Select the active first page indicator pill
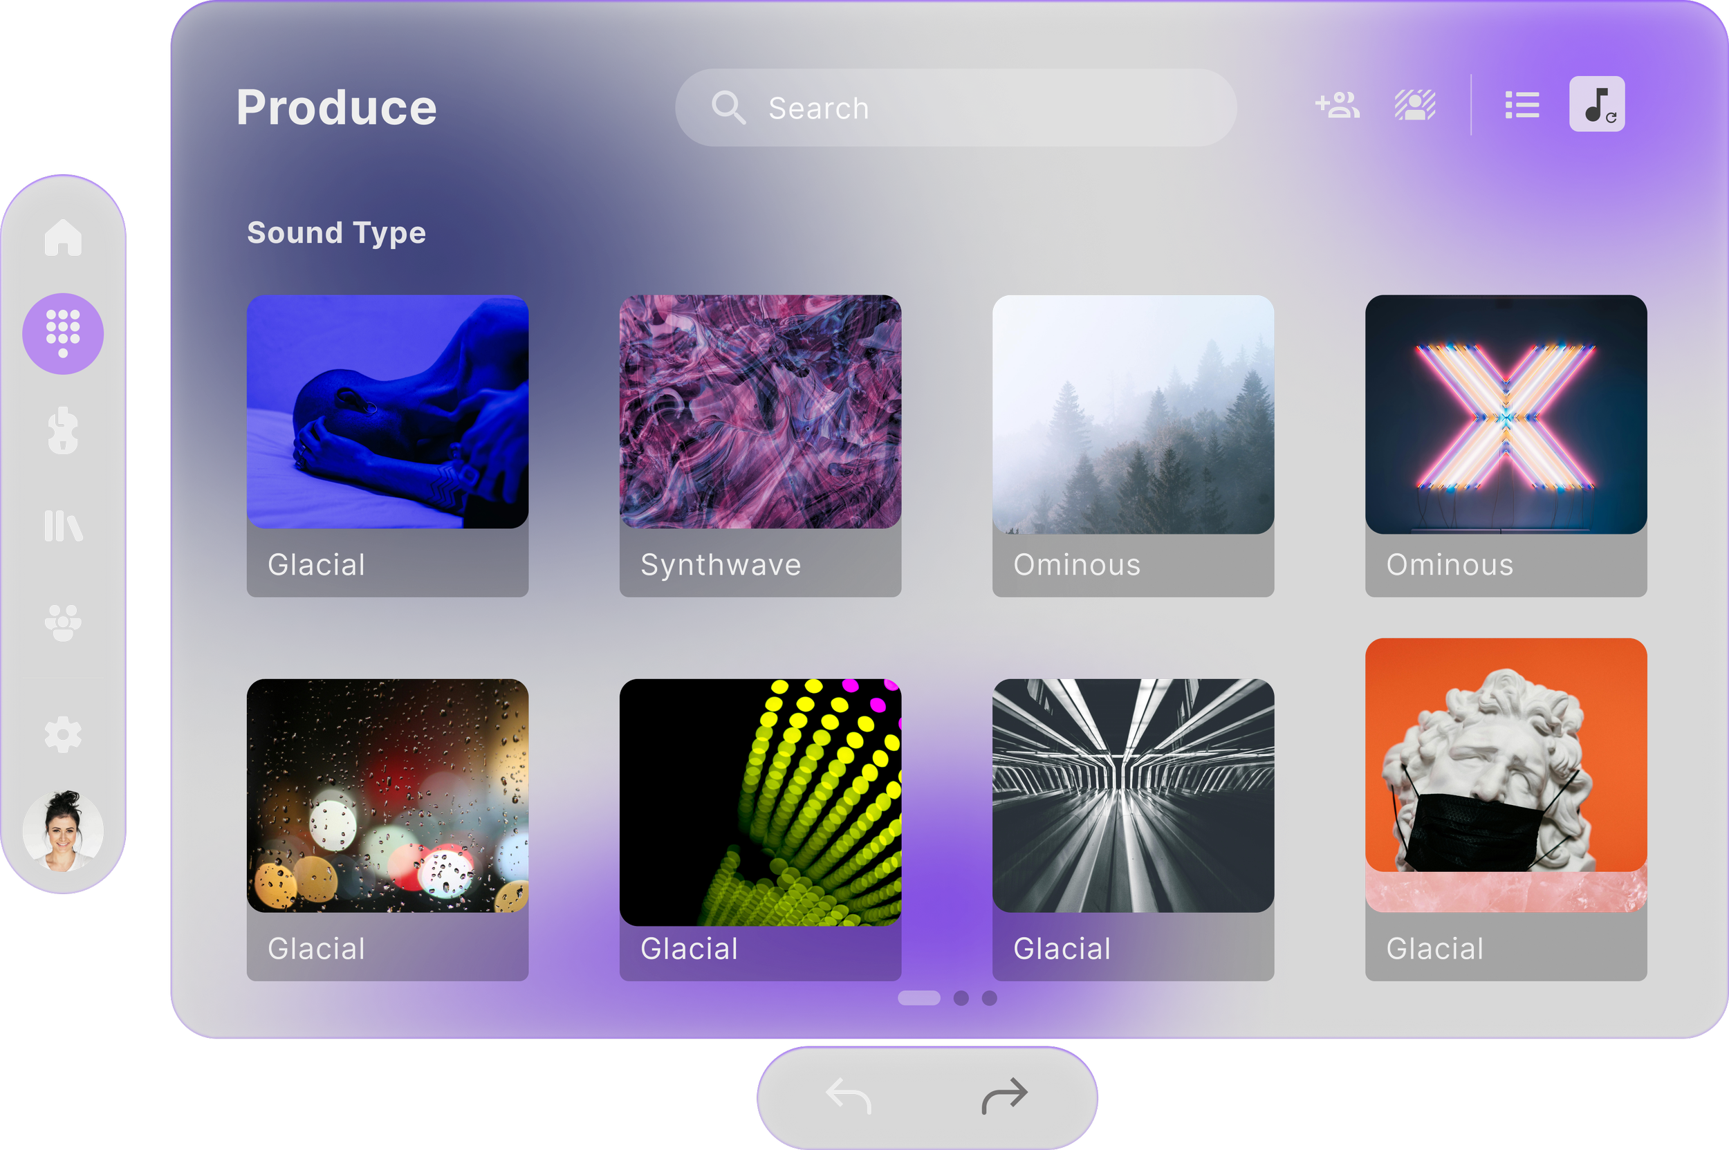Image resolution: width=1729 pixels, height=1150 pixels. [x=918, y=998]
